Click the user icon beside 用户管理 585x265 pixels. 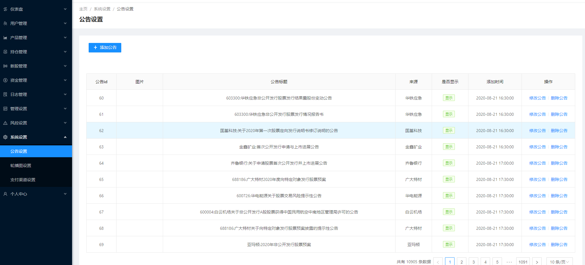[x=5, y=23]
